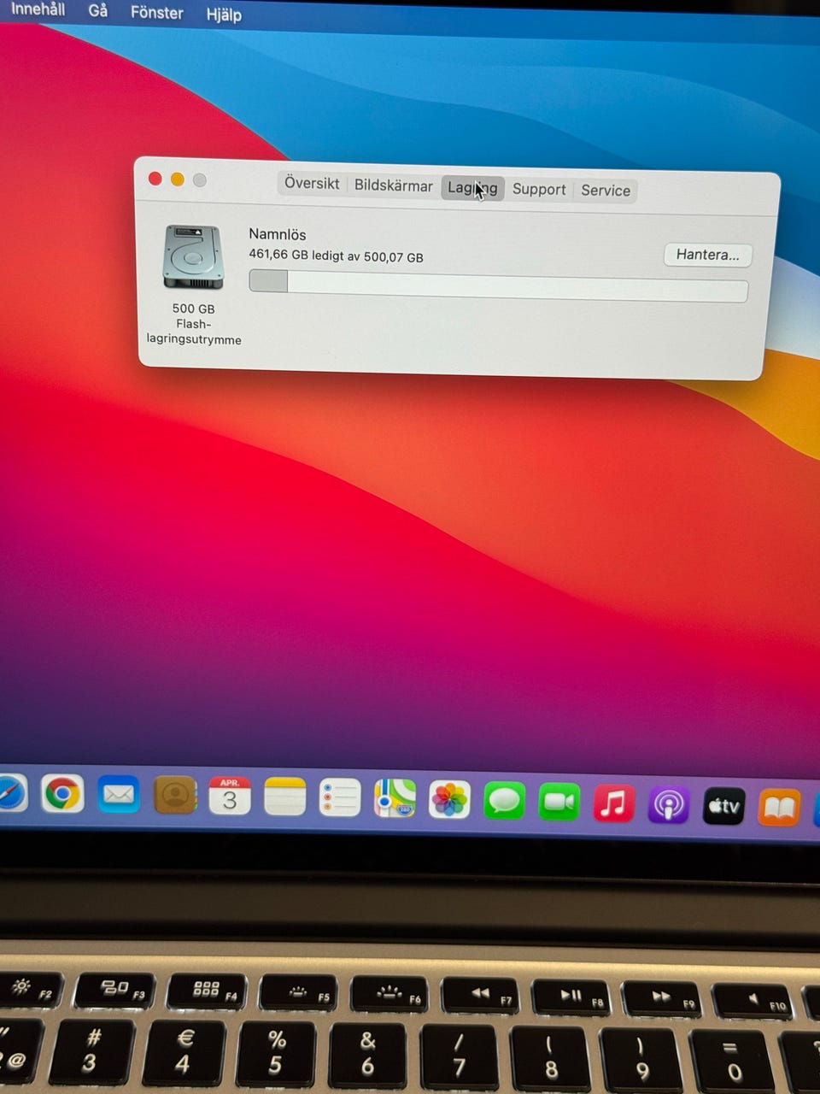Open Photos app in the Dock
The height and width of the screenshot is (1094, 820).
(449, 800)
